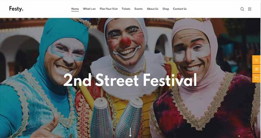Viewport: 261px width, 138px height.
Task: Click the Festy. logo
Action: point(16,9)
